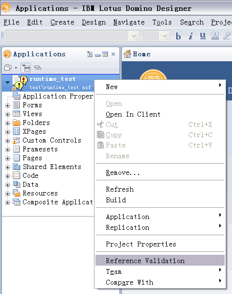Click the text color icon in toolbar
The height and width of the screenshot is (294, 232).
tap(215, 36)
